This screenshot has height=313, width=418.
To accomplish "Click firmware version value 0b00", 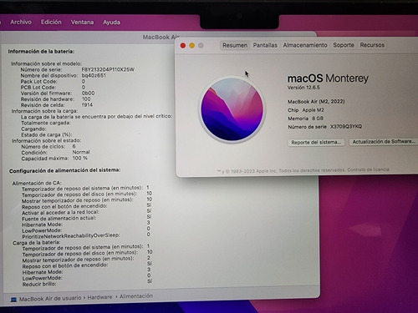I will click(x=88, y=93).
